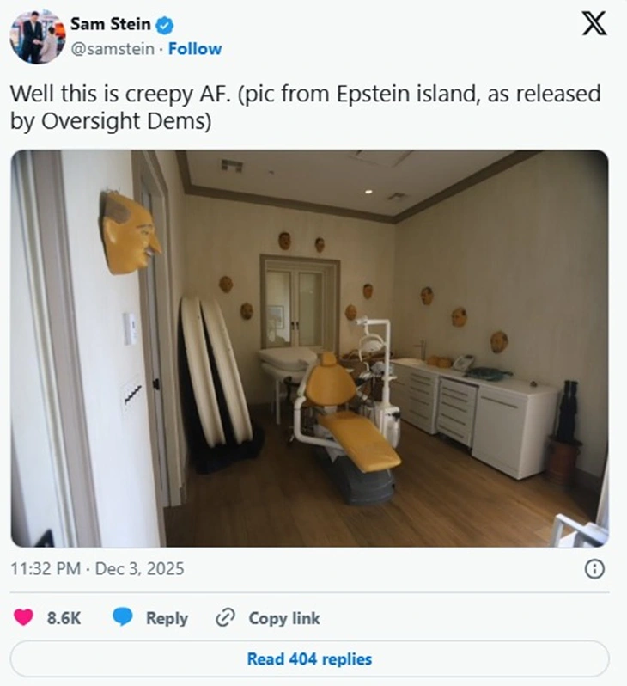Click the 8.6K likes count

click(64, 618)
